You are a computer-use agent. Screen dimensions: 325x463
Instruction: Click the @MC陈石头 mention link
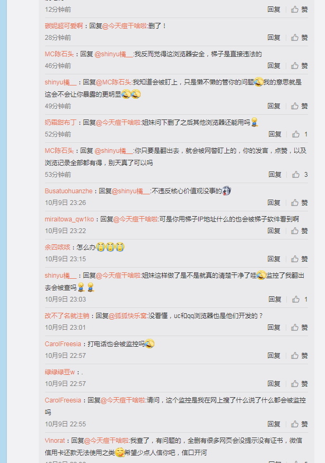pyautogui.click(x=113, y=82)
